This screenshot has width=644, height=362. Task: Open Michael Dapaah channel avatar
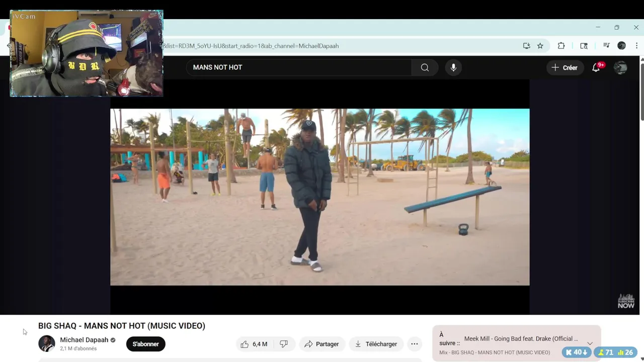pyautogui.click(x=47, y=344)
